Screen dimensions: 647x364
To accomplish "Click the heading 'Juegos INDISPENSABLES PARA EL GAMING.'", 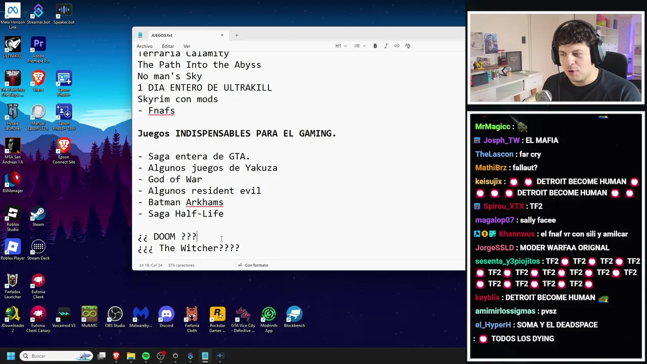I will click(x=237, y=133).
